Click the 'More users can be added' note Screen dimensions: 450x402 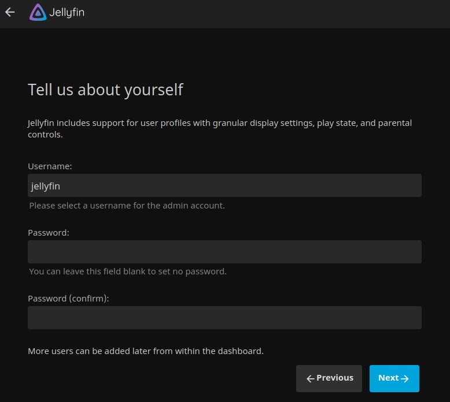click(145, 351)
